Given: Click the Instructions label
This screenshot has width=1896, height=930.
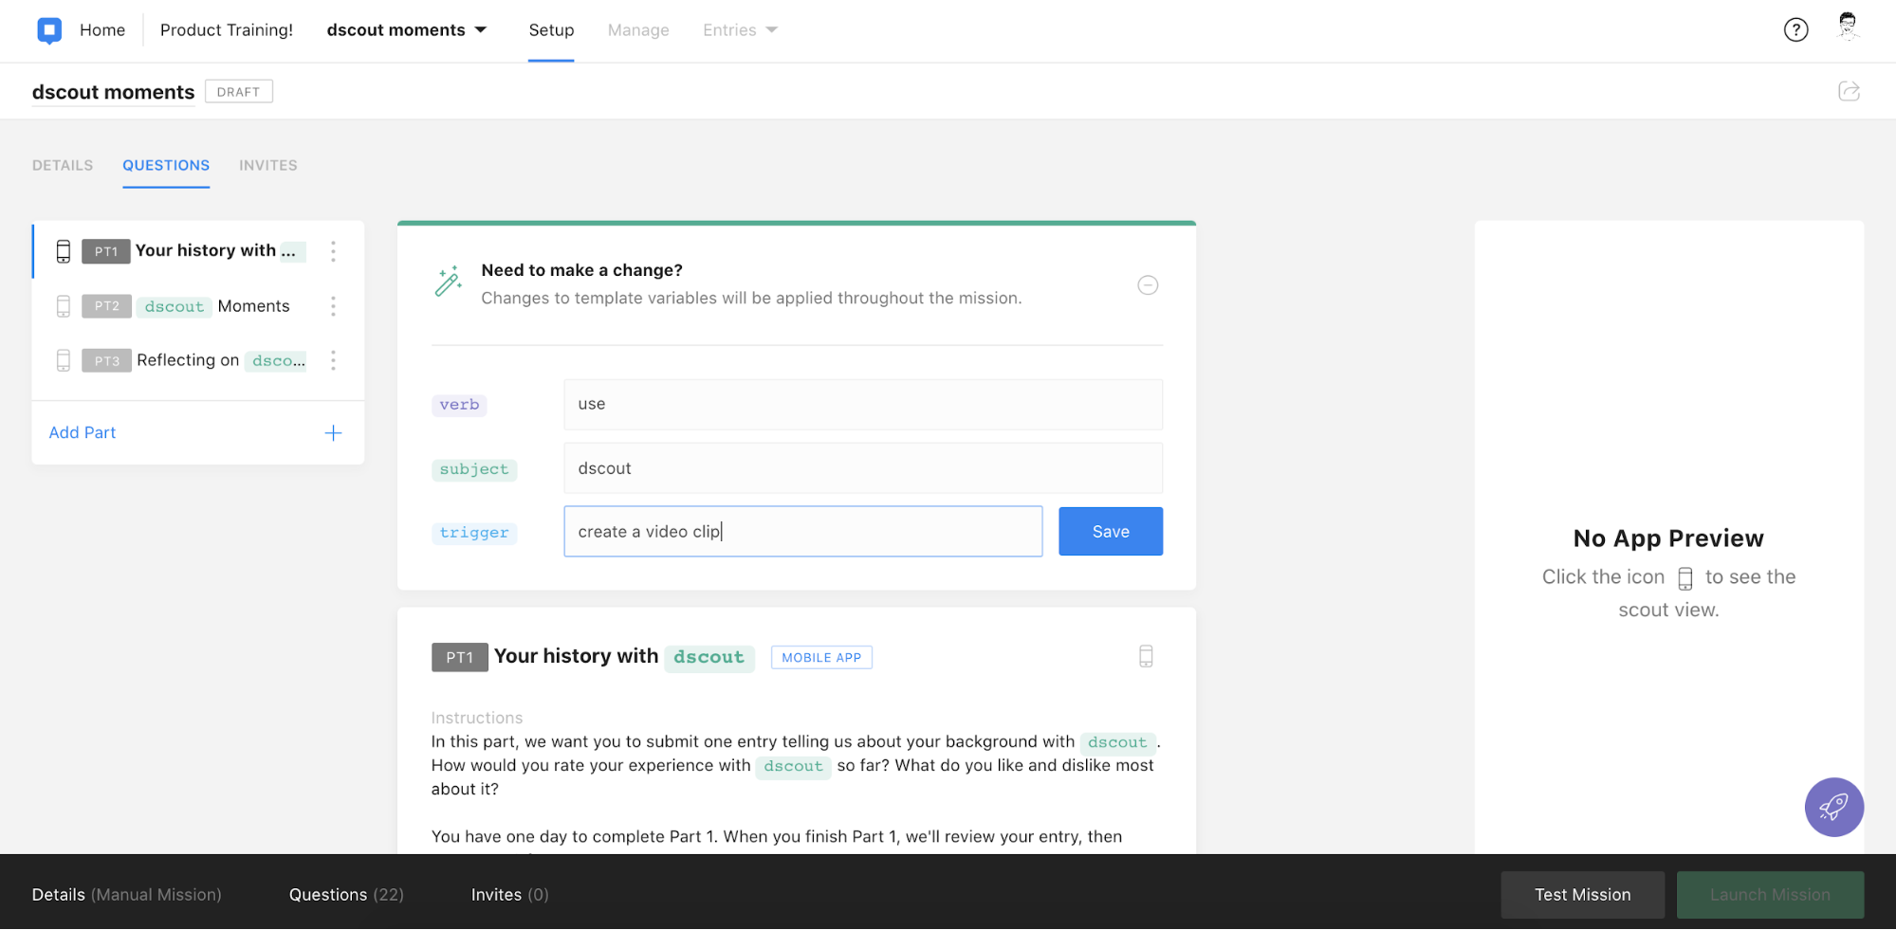Looking at the screenshot, I should coord(477,718).
